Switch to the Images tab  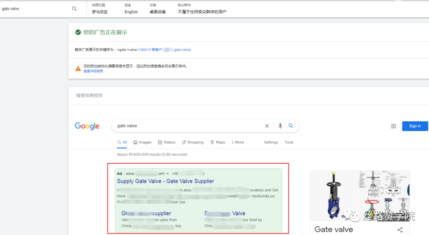pyautogui.click(x=142, y=142)
